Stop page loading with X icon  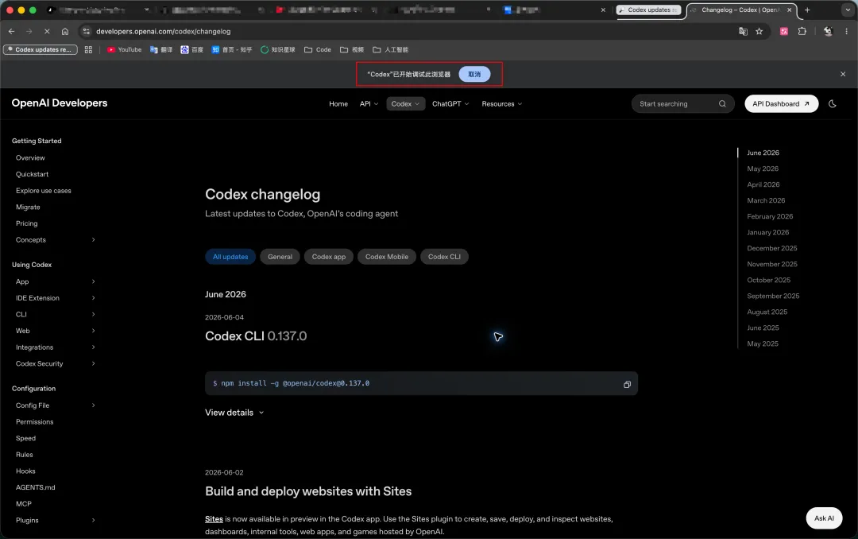click(x=47, y=31)
